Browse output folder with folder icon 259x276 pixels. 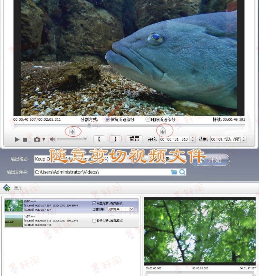(x=174, y=172)
